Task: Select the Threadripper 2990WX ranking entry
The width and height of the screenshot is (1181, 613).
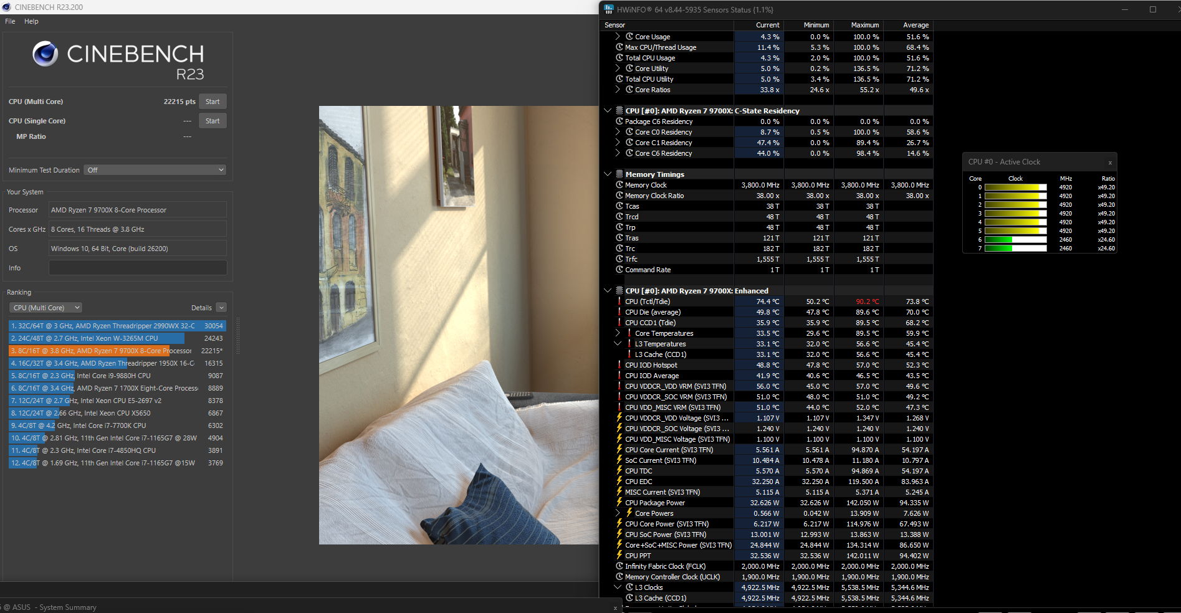Action: 117,326
